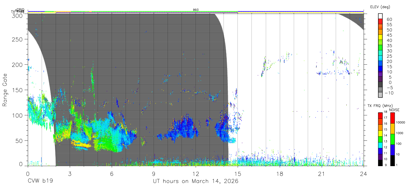Image resolution: width=409 pixels, height=188 pixels.
Task: Click the white top cap of the ELEV color bar
Action: [380, 17]
